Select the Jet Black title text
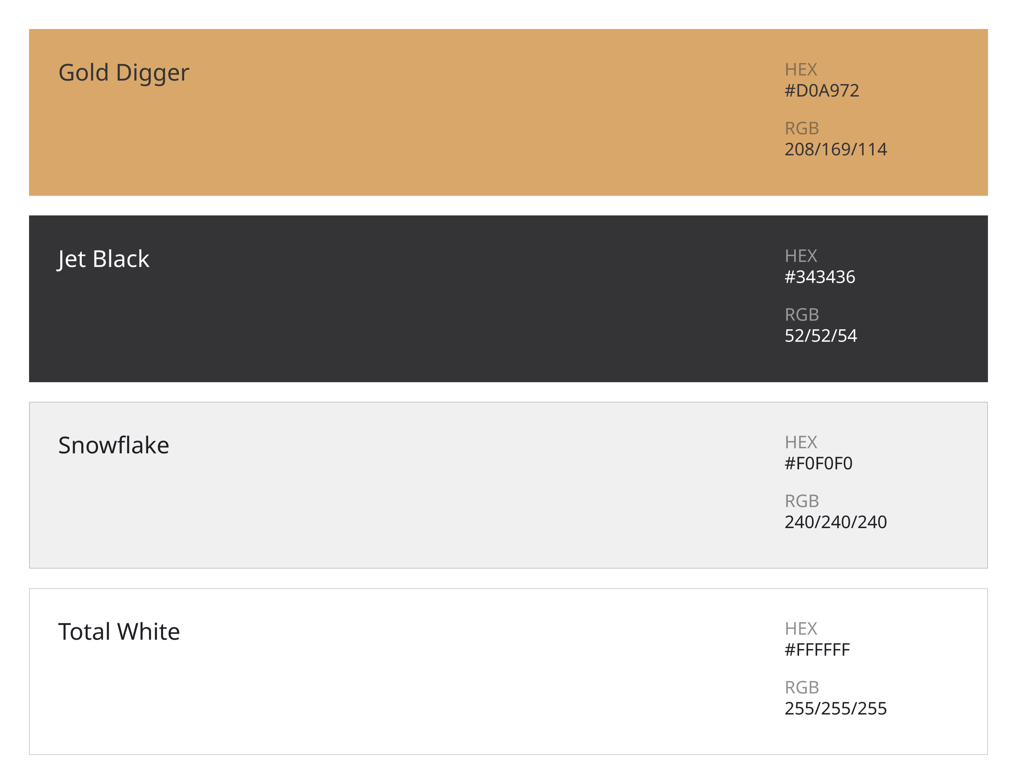The width and height of the screenshot is (1017, 784). click(104, 259)
